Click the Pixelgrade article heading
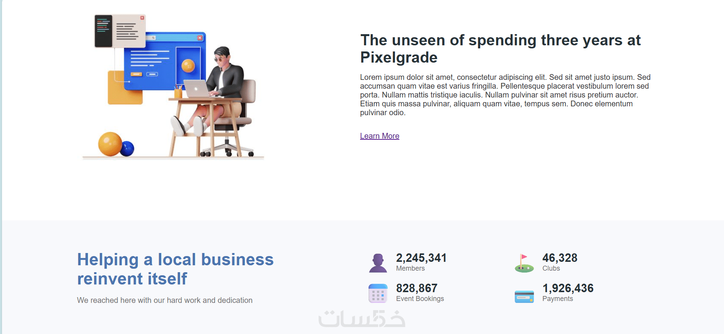Image resolution: width=724 pixels, height=334 pixels. (500, 49)
